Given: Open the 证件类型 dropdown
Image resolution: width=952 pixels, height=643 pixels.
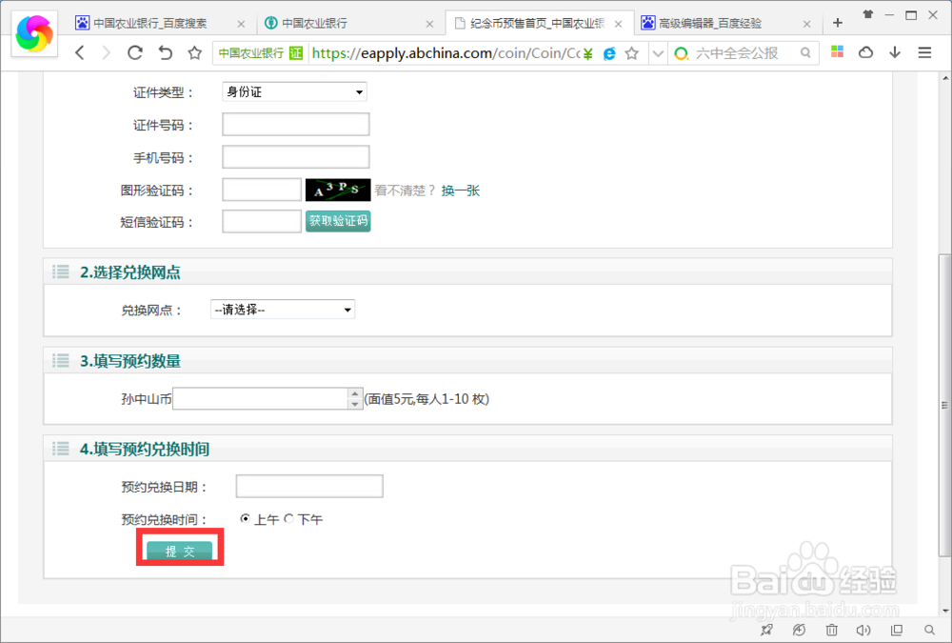Looking at the screenshot, I should click(294, 91).
